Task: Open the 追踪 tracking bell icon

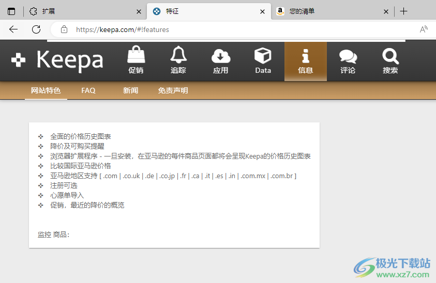Action: 178,60
